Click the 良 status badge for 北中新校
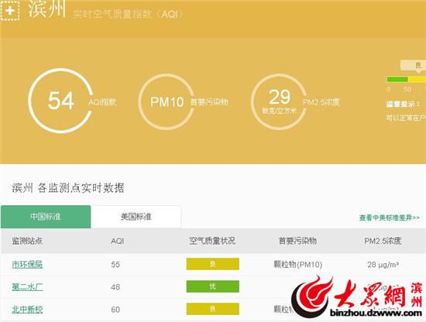This screenshot has height=322, width=426. coord(213,309)
